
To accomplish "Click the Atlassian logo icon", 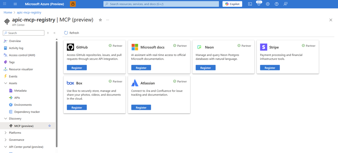I will (x=135, y=83).
